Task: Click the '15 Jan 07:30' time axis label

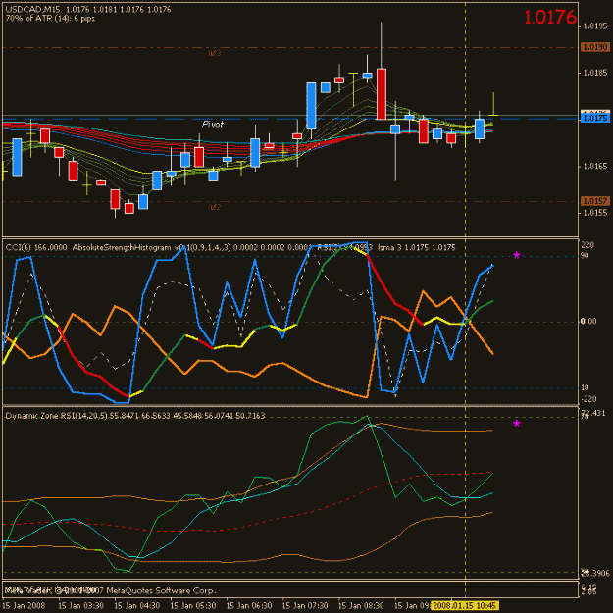Action: (305, 606)
